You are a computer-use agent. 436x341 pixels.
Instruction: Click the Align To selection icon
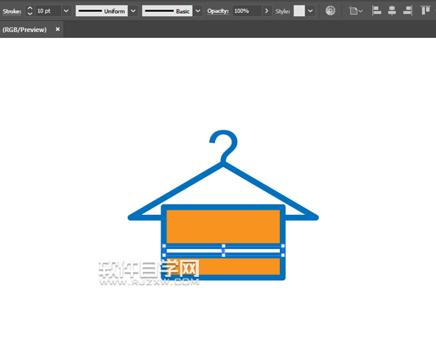pos(355,12)
